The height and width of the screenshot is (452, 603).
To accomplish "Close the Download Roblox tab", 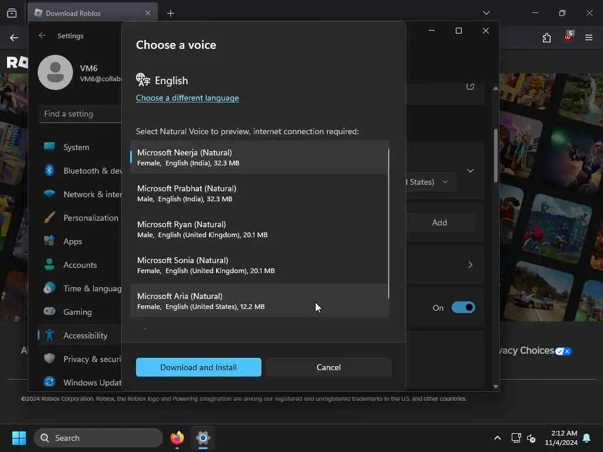I will pyautogui.click(x=148, y=13).
